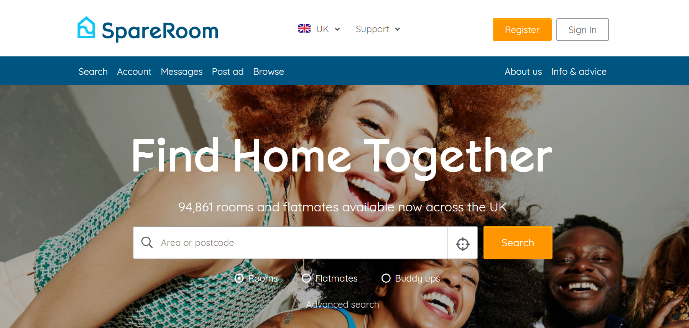Use current location crosshair icon
Screen dimensions: 689x328
coord(463,244)
